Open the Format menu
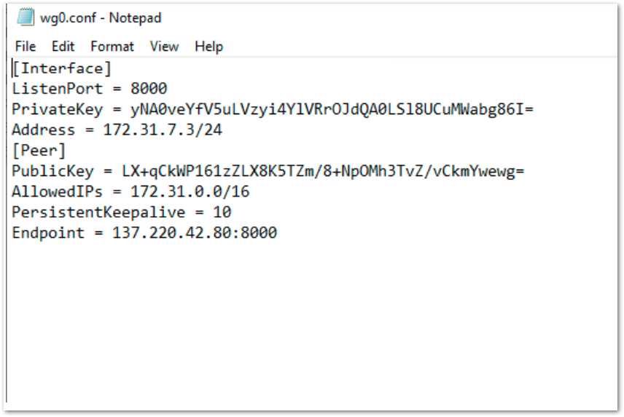The width and height of the screenshot is (624, 417). tap(112, 47)
